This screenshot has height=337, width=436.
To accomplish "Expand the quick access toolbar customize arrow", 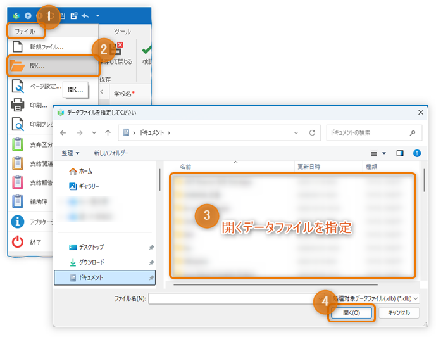I will (x=97, y=16).
